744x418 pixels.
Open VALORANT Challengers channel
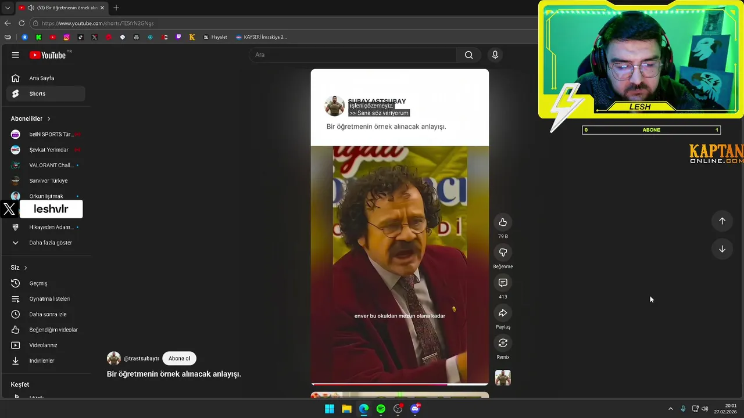(x=45, y=165)
